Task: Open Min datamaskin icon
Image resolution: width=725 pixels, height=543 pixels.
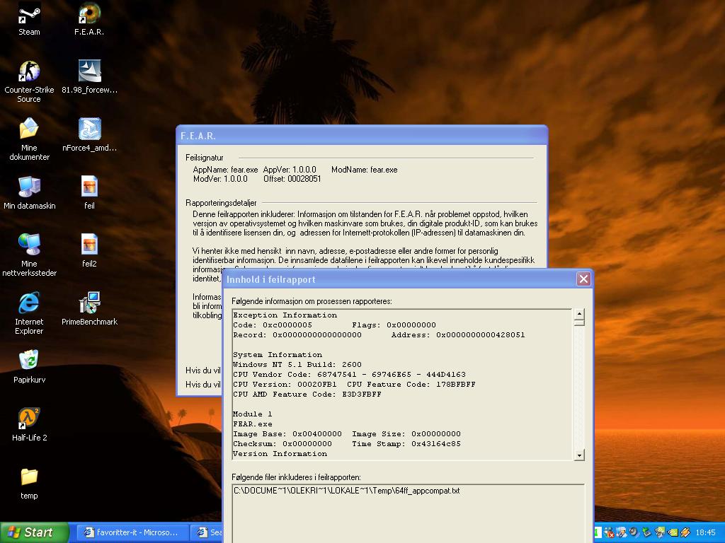Action: pos(29,192)
